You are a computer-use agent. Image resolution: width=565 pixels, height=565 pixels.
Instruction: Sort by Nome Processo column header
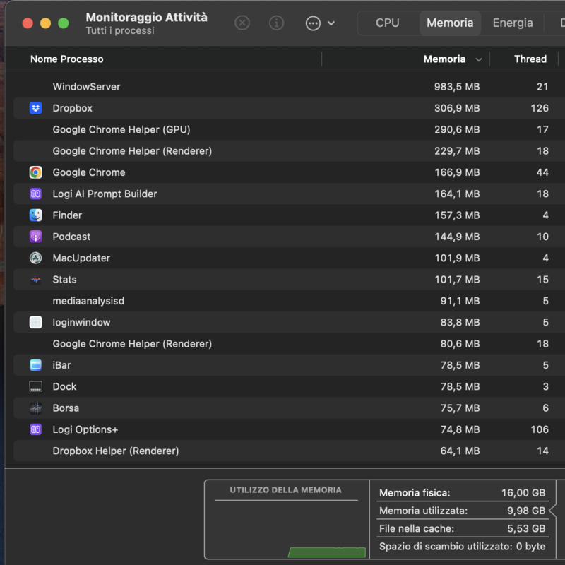click(x=66, y=59)
